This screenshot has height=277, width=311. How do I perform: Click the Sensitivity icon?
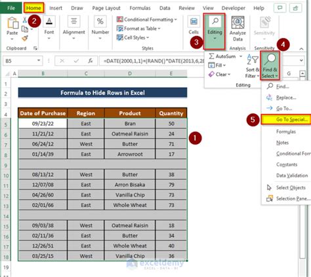(x=264, y=22)
